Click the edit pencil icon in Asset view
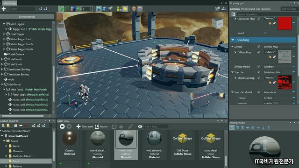The image size is (299, 168). (x=130, y=126)
